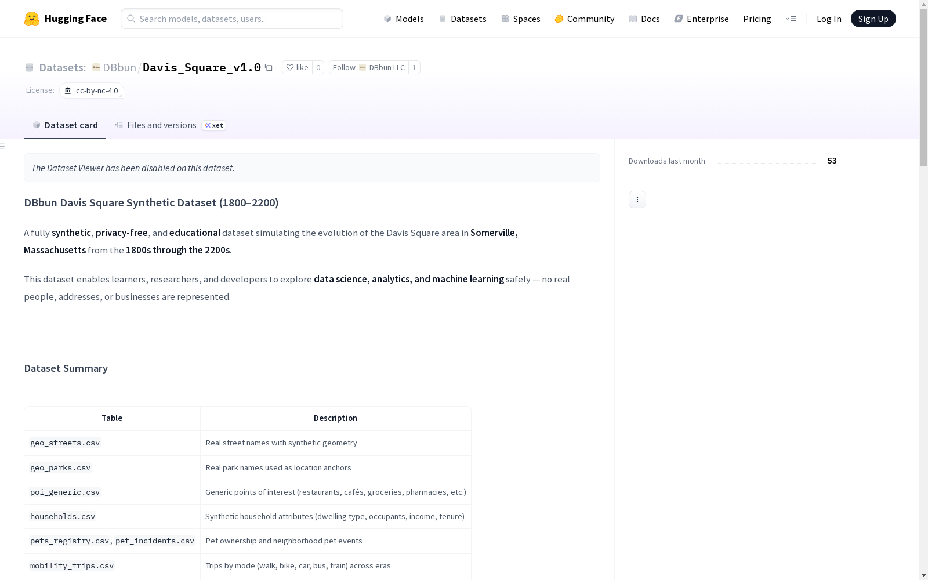Open the three-dot options menu
Screen dimensions: 928x580
(637, 200)
